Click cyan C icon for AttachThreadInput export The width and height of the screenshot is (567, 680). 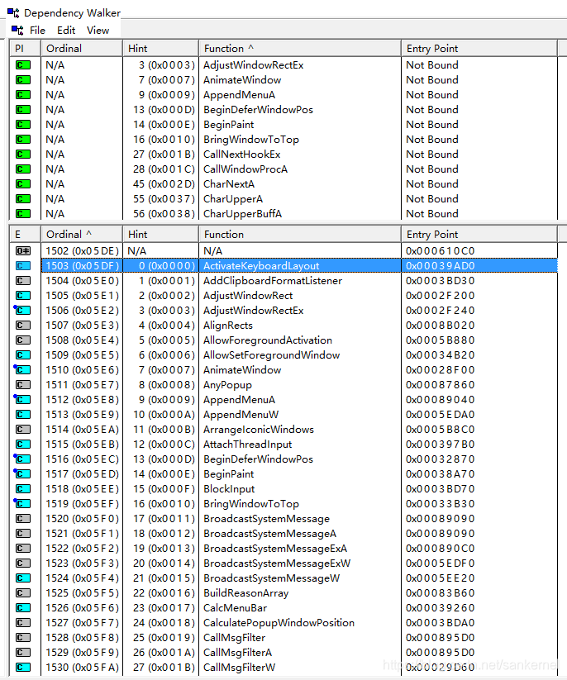(23, 444)
